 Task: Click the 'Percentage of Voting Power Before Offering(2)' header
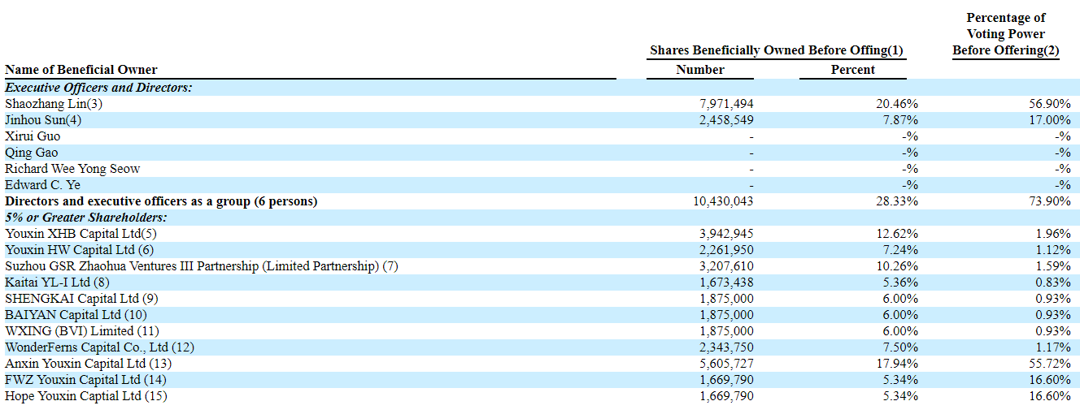pos(1005,34)
